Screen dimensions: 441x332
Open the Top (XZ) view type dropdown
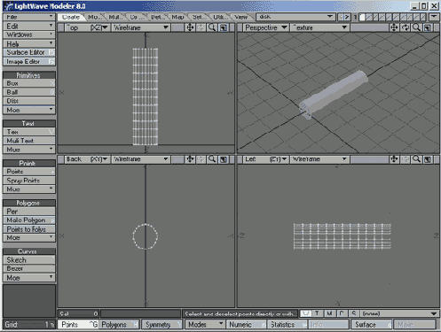point(87,27)
